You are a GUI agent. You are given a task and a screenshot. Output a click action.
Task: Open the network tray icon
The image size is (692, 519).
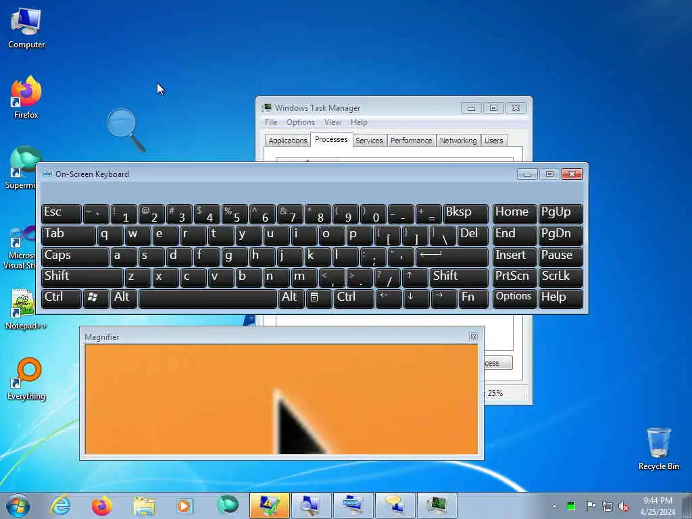coord(608,506)
